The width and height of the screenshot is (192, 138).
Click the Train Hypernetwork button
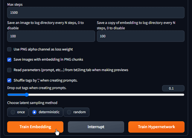tap(156, 127)
